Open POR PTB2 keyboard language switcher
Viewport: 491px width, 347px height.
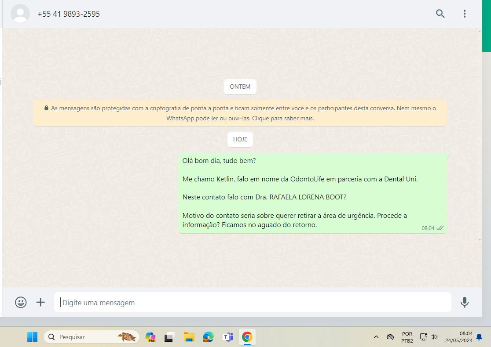click(x=407, y=337)
